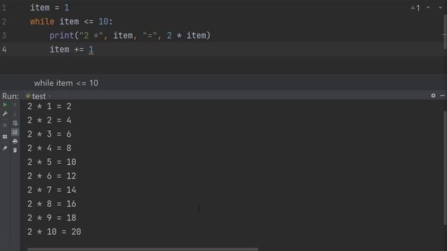The image size is (447, 251).
Task: Toggle scroll to end of output
Action: pos(15,132)
